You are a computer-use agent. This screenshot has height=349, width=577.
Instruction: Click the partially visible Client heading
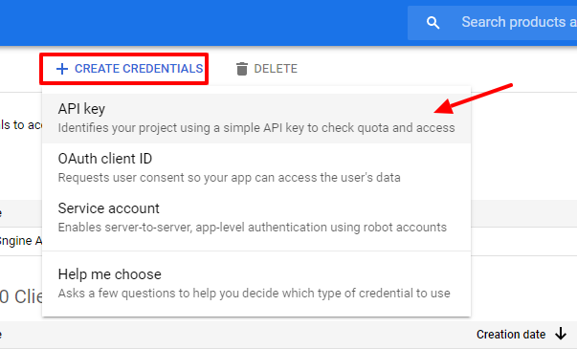(21, 296)
